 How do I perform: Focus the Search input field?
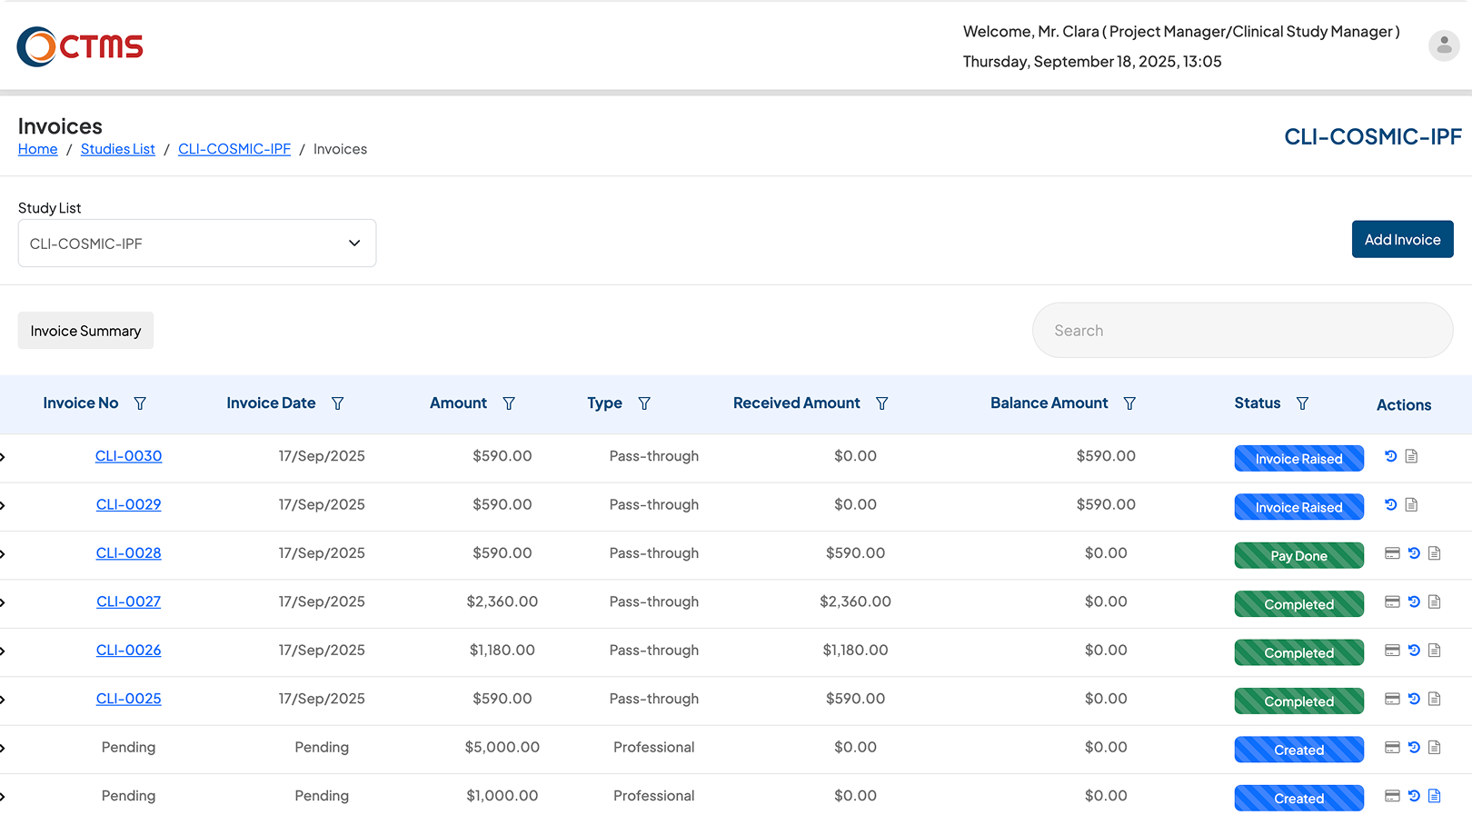click(x=1242, y=331)
